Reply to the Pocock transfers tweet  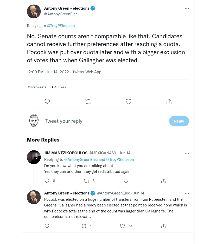[x=47, y=226]
